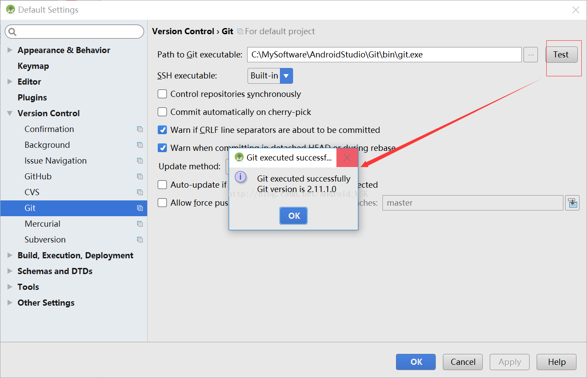The image size is (587, 378).
Task: Expand Schemas and DTDs section
Action: [x=10, y=271]
